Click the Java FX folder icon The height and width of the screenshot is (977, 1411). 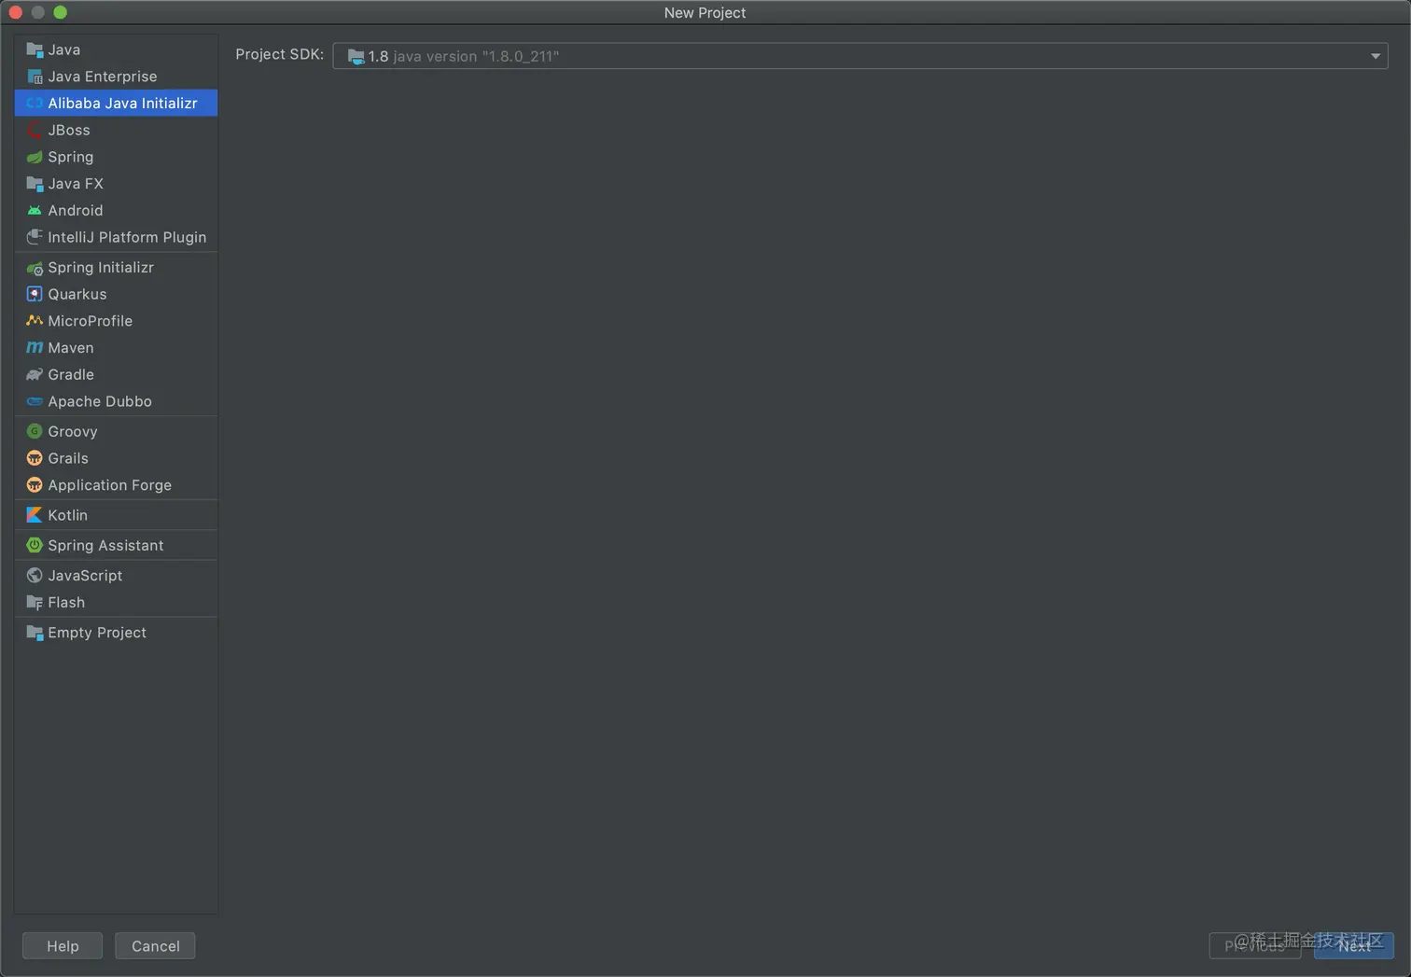[35, 184]
